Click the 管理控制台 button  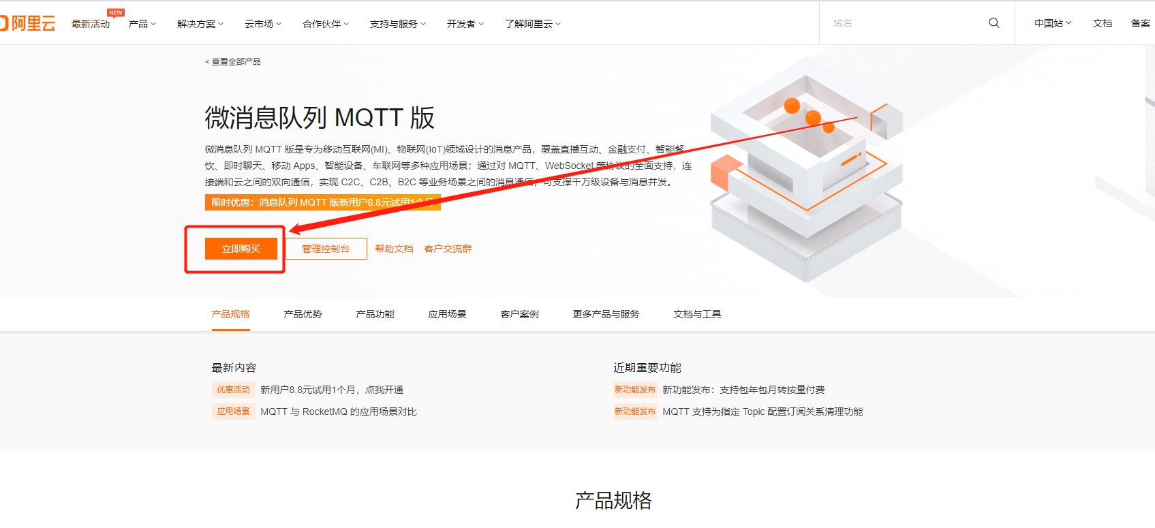326,249
